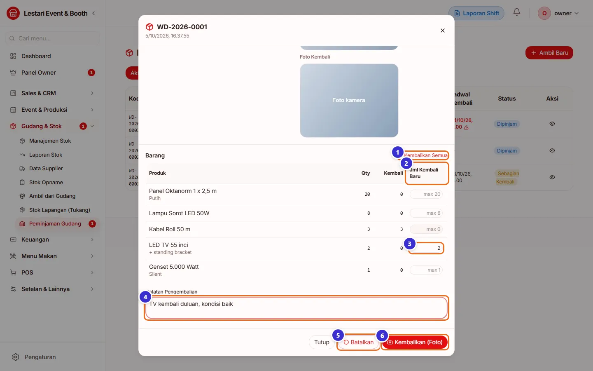Click the eye icon on second Dipinjam row
593x371 pixels.
point(552,150)
